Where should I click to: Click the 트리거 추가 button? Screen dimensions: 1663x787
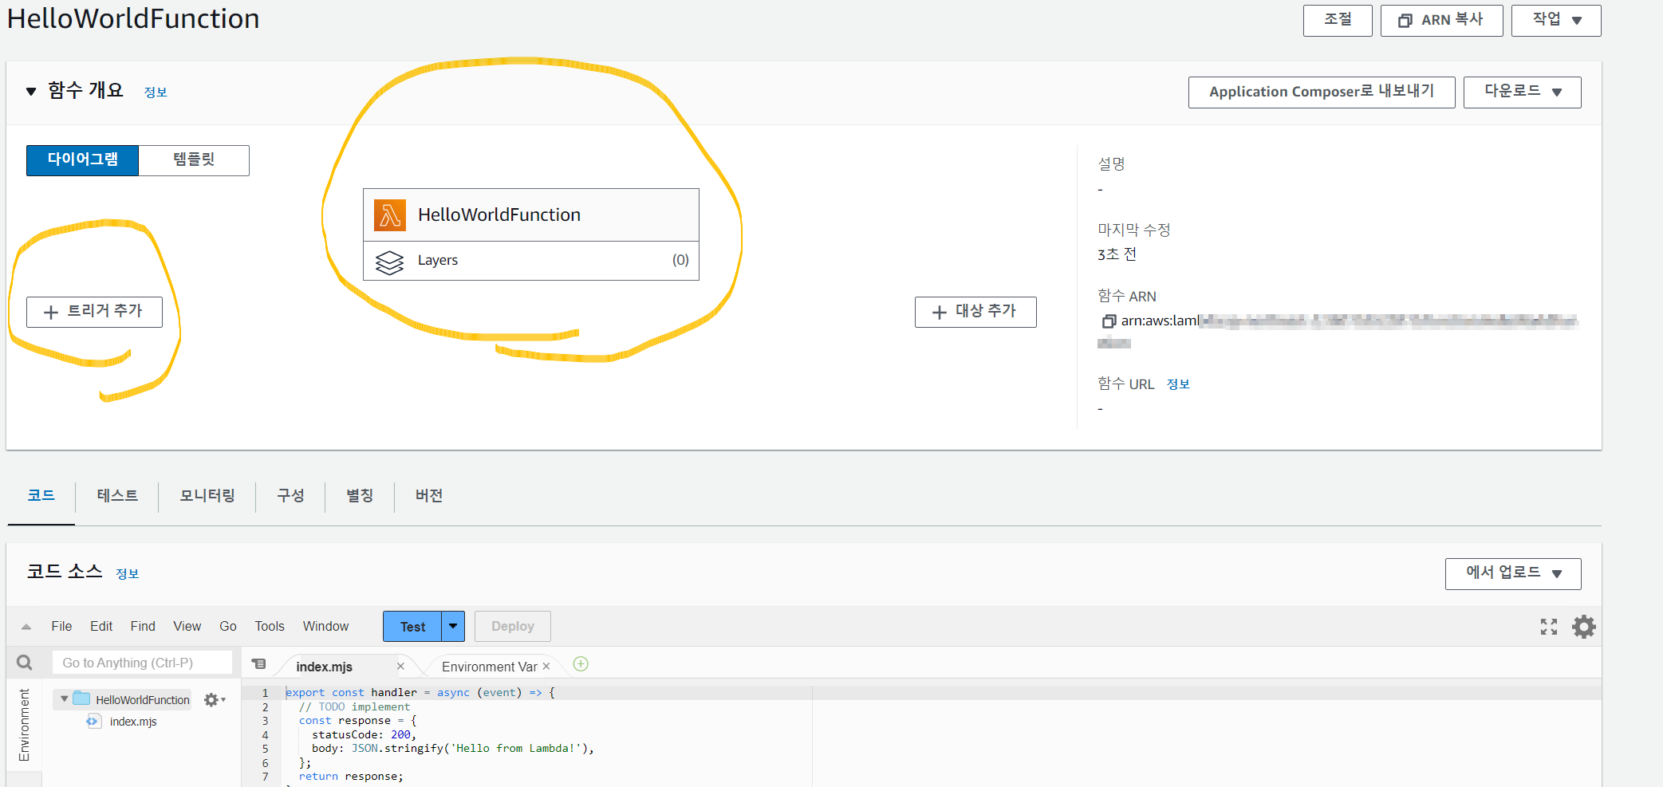pyautogui.click(x=94, y=312)
